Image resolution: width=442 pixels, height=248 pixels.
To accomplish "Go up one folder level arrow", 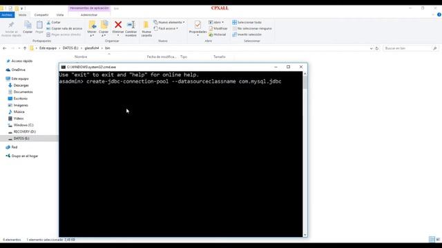I will click(x=25, y=48).
